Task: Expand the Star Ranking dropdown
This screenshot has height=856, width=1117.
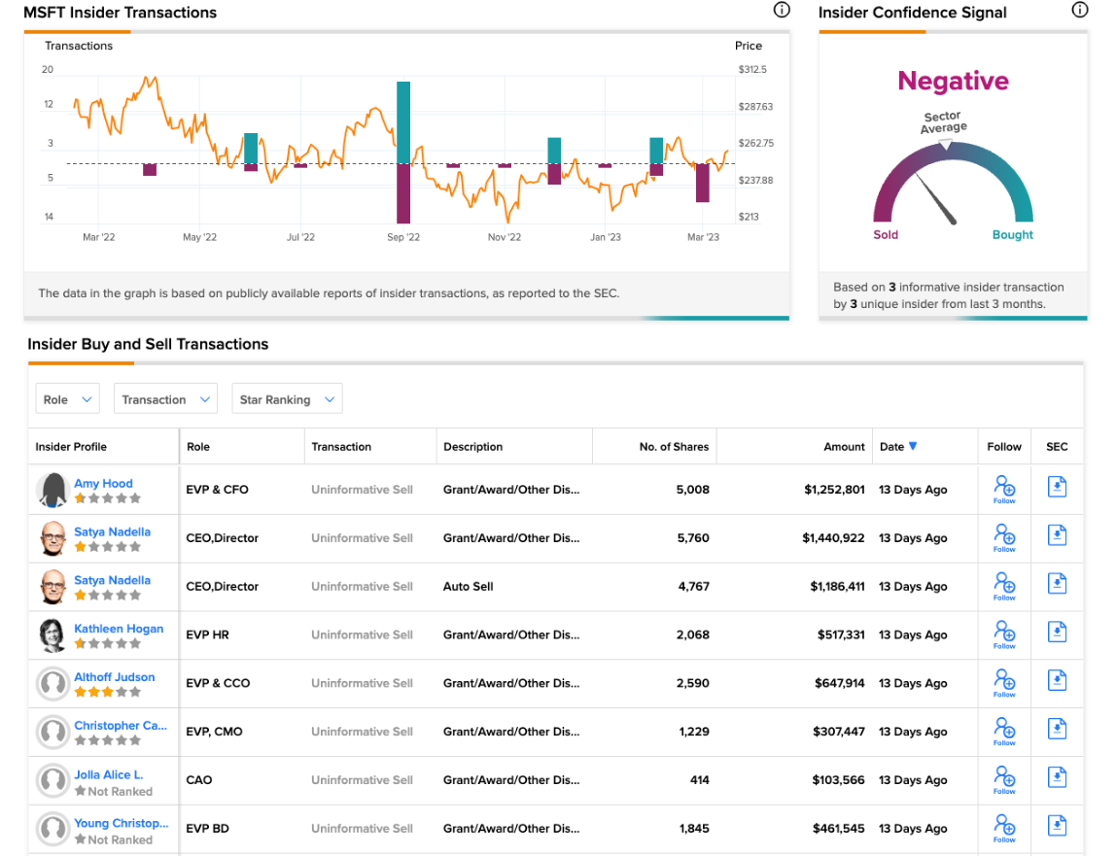Action: click(x=287, y=398)
